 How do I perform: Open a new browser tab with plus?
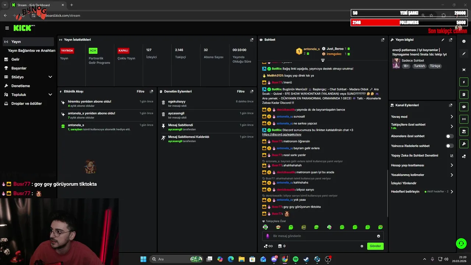[x=71, y=5]
